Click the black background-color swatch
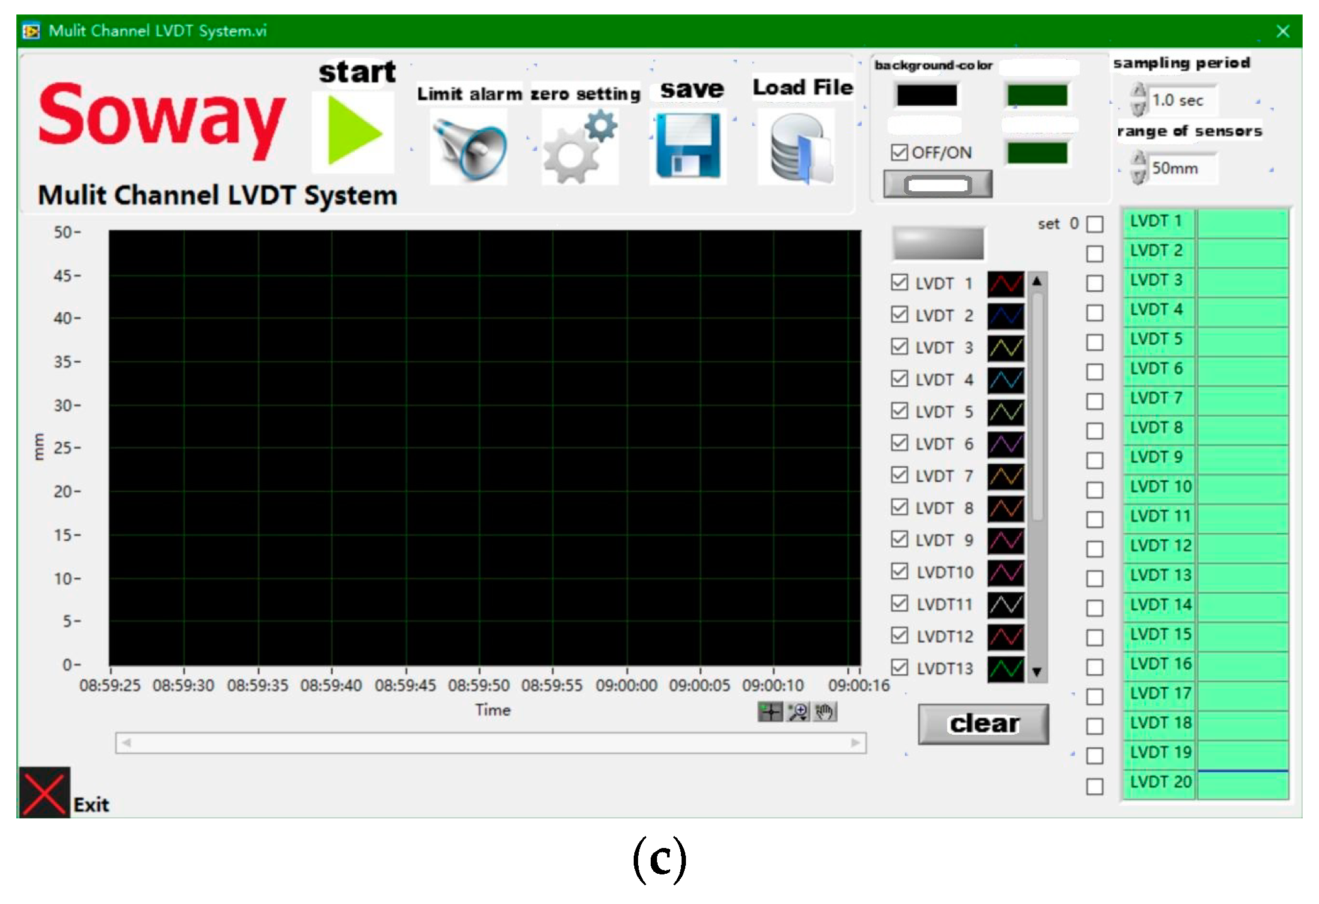Screen dimensions: 1319x904 (927, 96)
